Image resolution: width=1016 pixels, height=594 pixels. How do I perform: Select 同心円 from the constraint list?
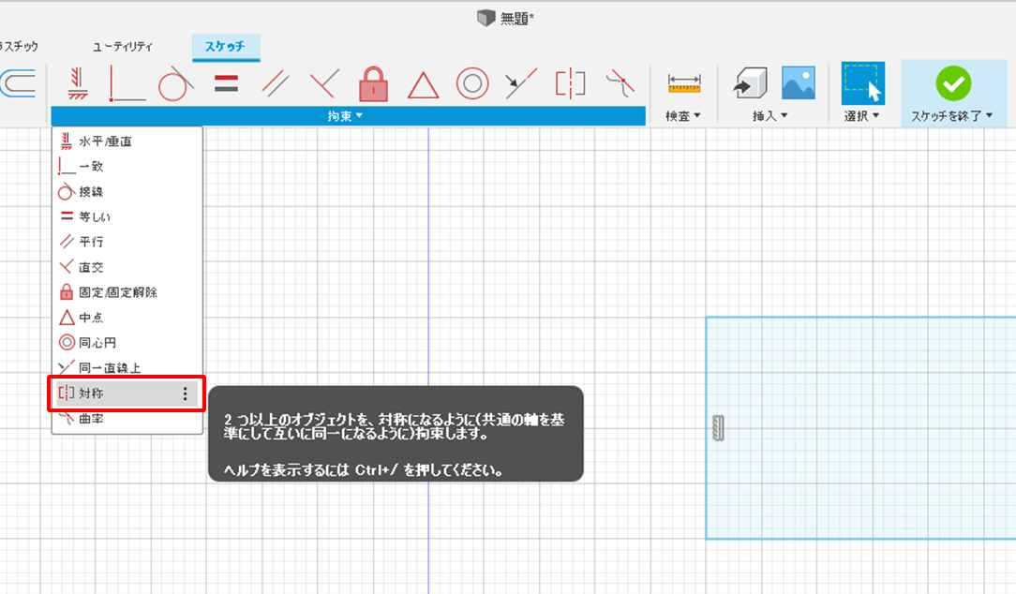(x=97, y=343)
